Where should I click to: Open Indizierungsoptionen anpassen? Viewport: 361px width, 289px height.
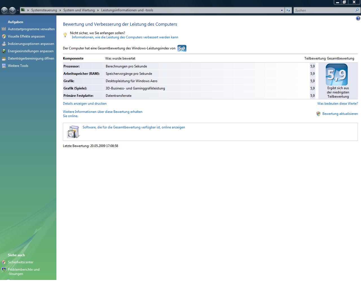[31, 44]
